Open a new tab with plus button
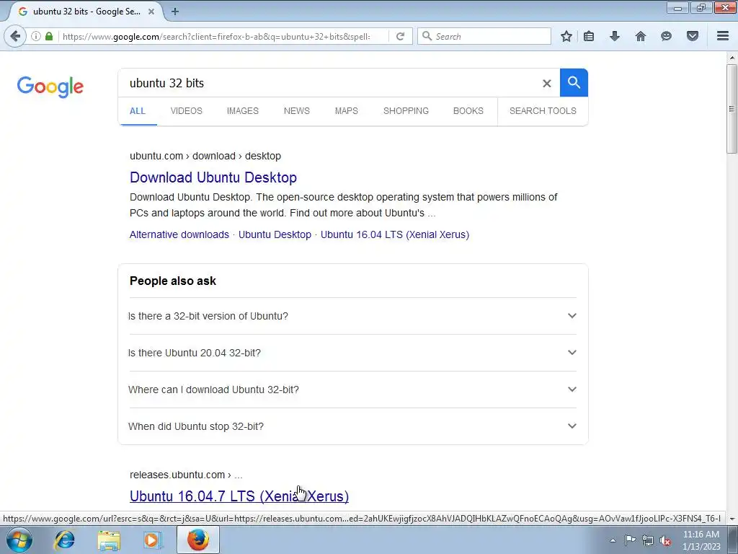The image size is (738, 554). coord(174,12)
